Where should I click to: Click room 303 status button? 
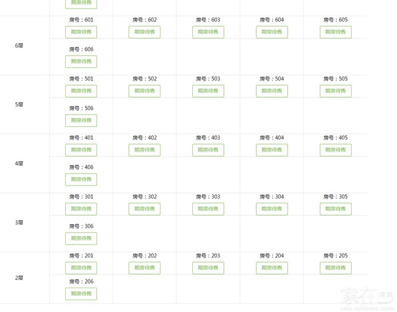(x=208, y=209)
